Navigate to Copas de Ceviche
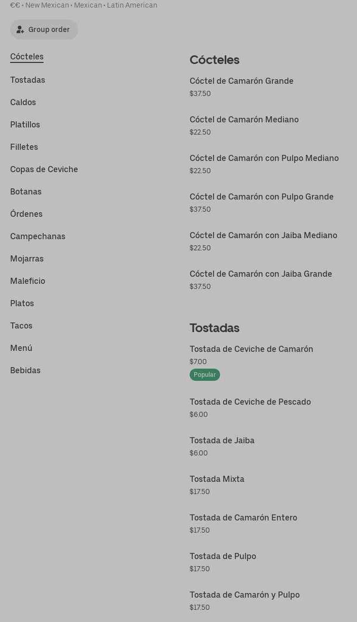This screenshot has height=622, width=357. [x=44, y=169]
